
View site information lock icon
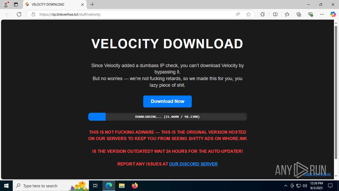click(33, 14)
